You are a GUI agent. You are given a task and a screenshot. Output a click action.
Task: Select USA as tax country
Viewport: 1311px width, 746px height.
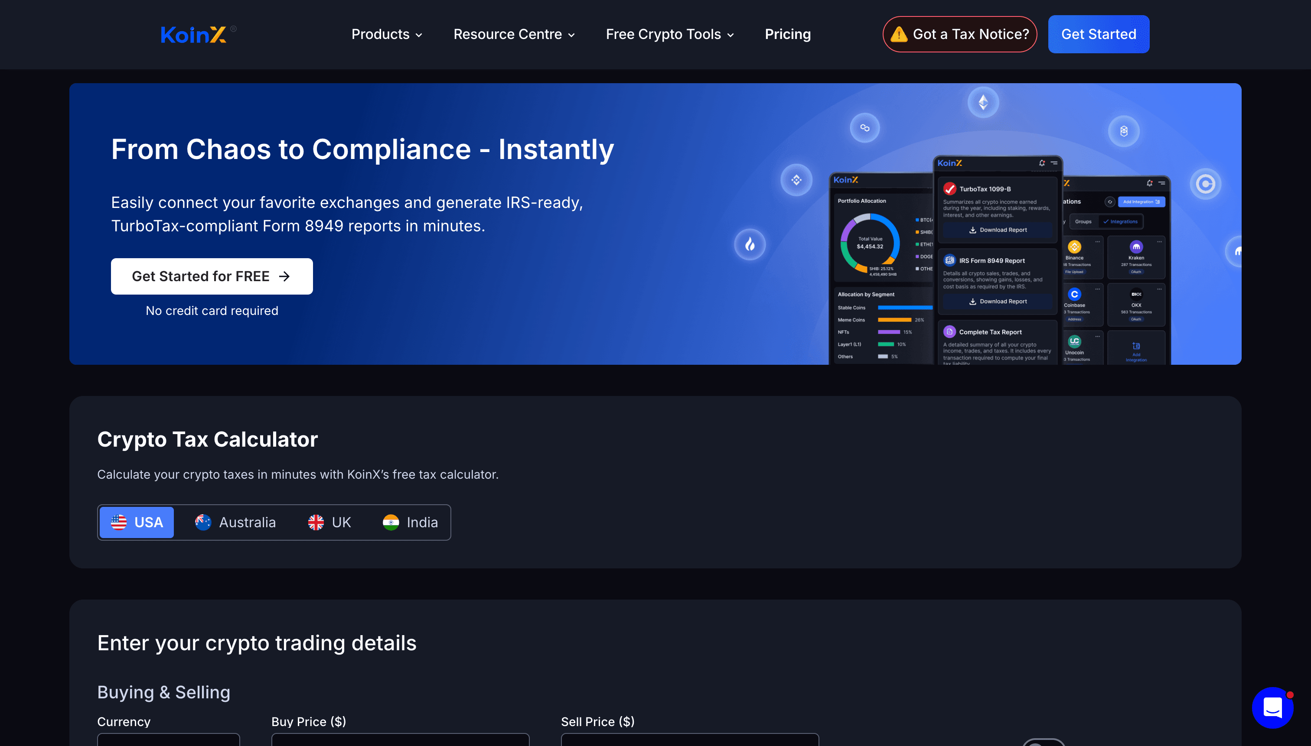pos(137,522)
